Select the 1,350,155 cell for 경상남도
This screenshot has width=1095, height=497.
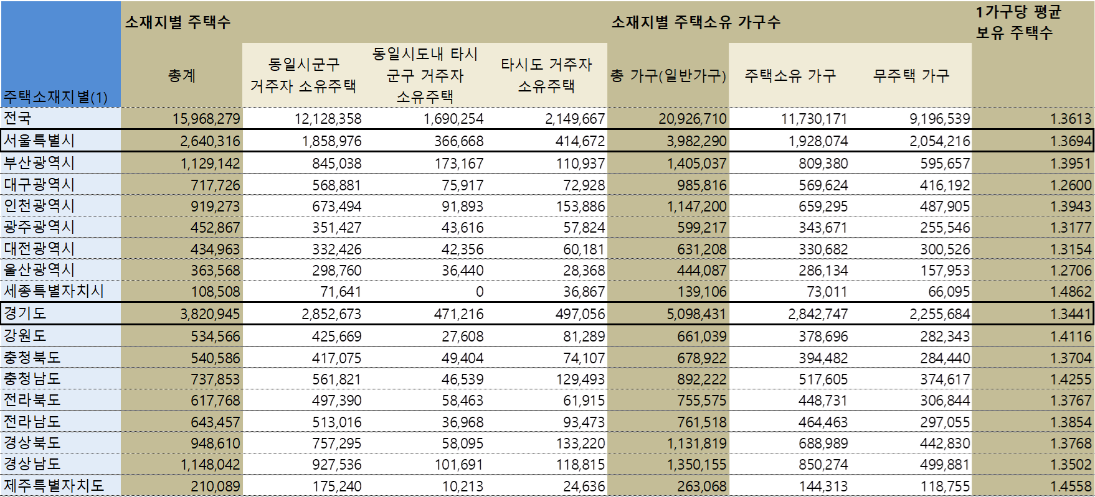coord(668,464)
